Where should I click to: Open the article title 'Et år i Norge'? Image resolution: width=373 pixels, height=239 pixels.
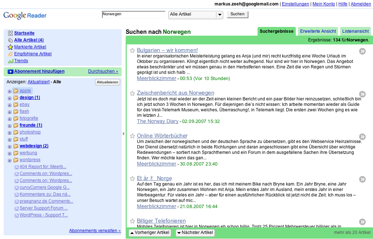point(154,178)
